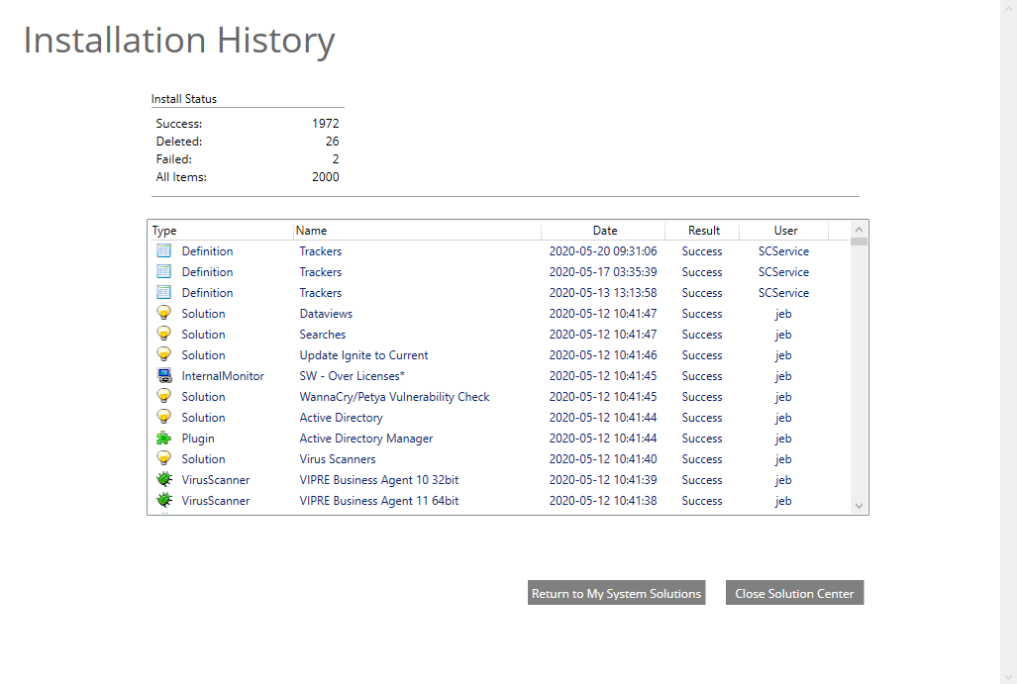Viewport: 1017px width, 684px height.
Task: Click the lightbulb icon beside Update Ignite to Current
Action: (164, 355)
